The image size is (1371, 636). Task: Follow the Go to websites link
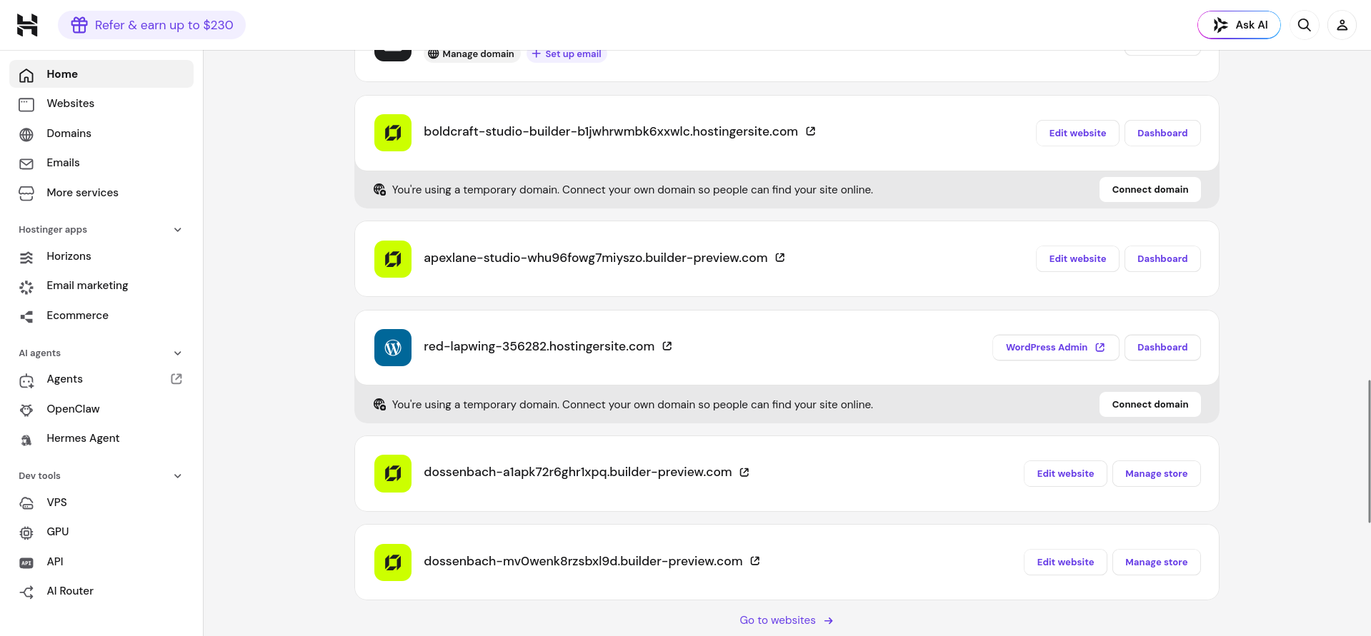tap(787, 620)
